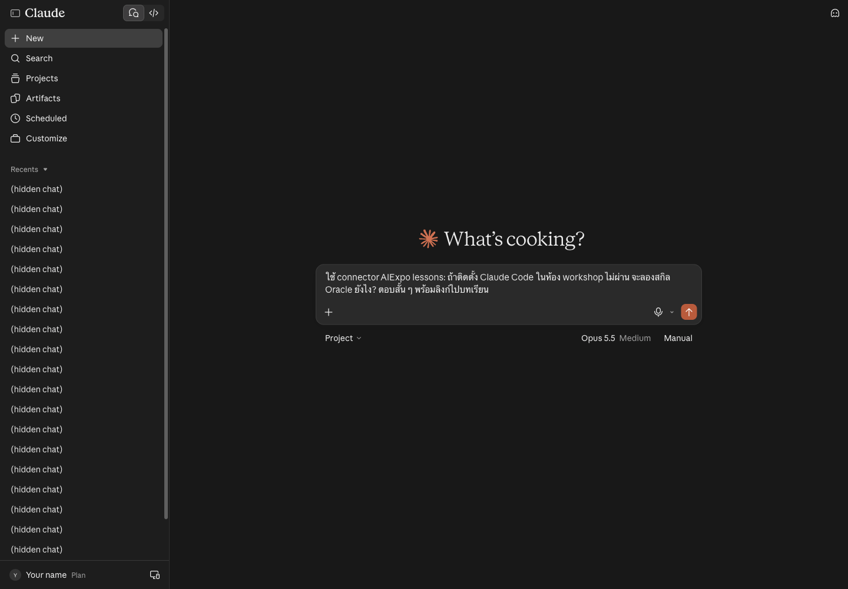Click the magnifier icon beside Search
Viewport: 848px width, 589px height.
tap(15, 58)
